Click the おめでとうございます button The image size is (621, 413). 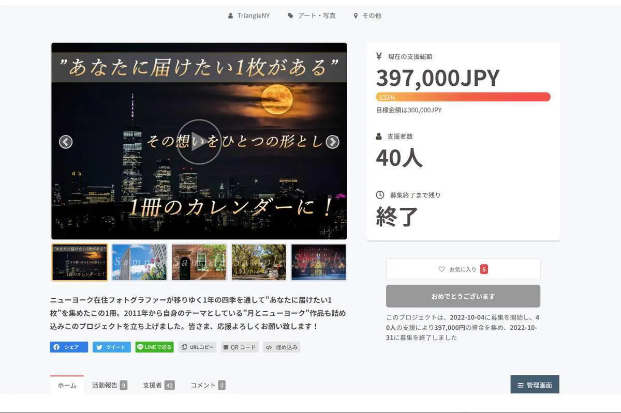click(463, 296)
